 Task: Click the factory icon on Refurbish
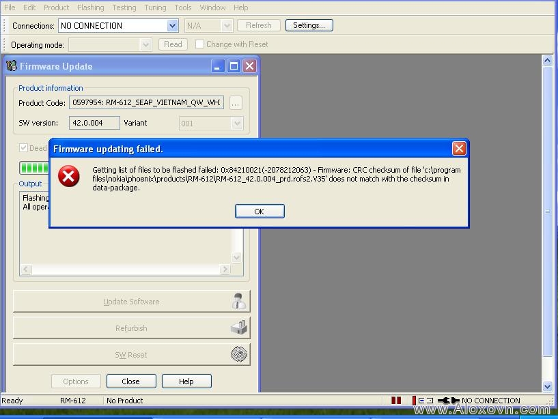[239, 328]
